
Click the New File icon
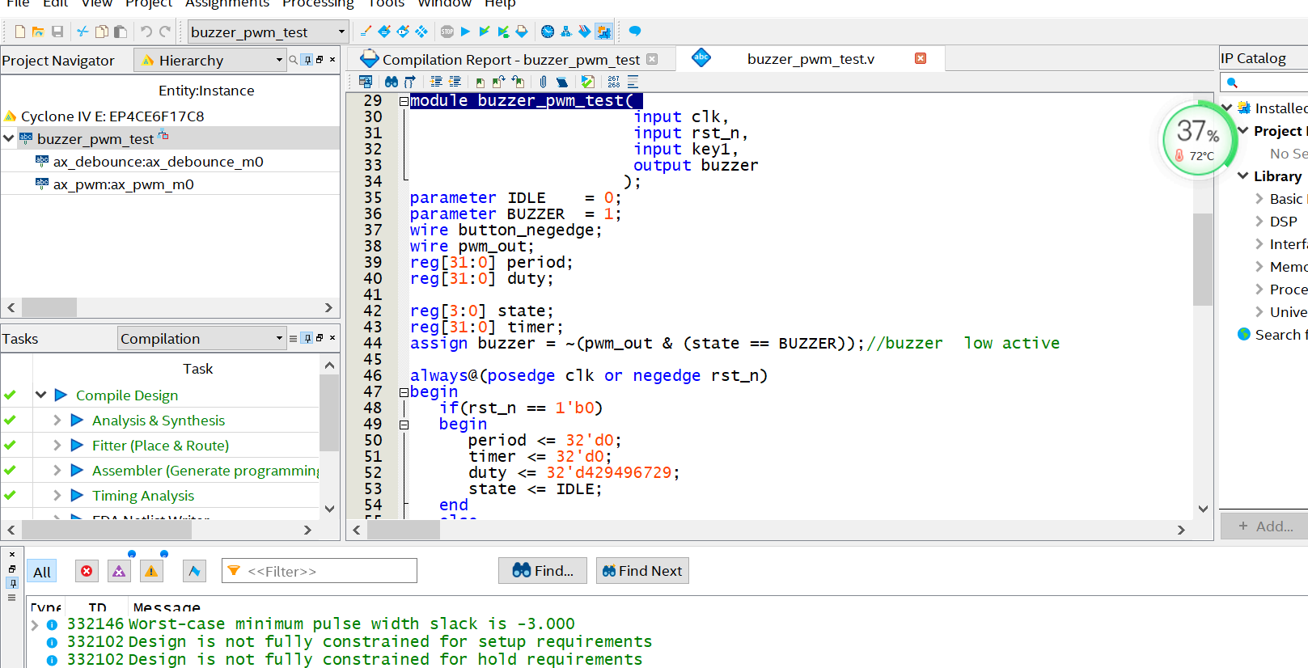(20, 32)
